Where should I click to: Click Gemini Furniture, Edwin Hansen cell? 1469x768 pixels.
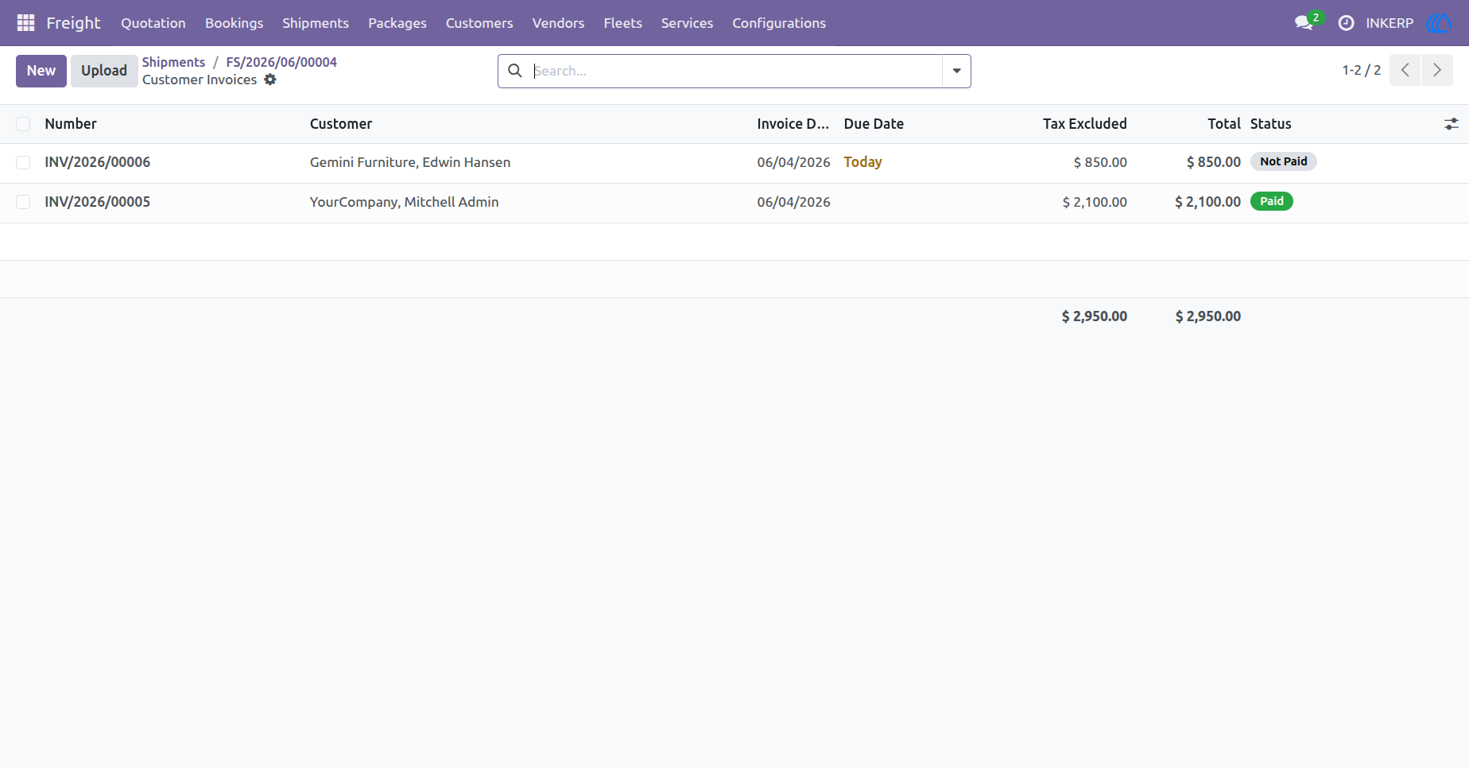pyautogui.click(x=410, y=162)
